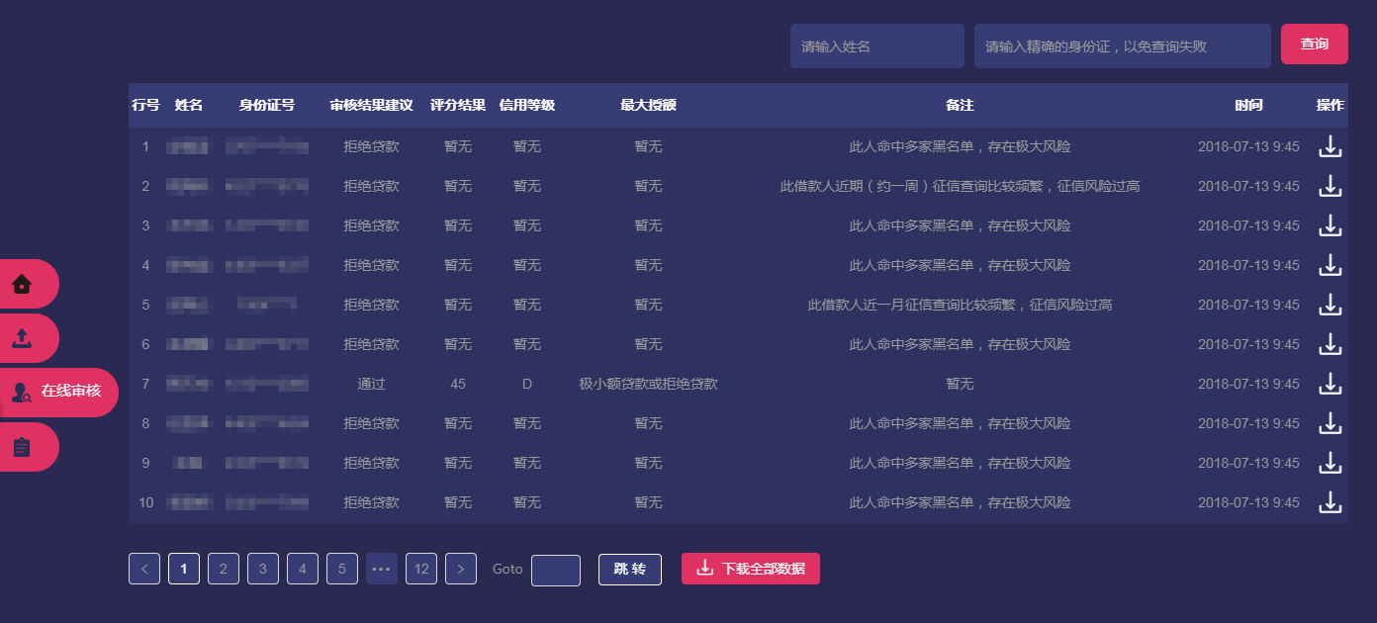Click the home icon in sidebar
The height and width of the screenshot is (623, 1377).
(x=22, y=284)
